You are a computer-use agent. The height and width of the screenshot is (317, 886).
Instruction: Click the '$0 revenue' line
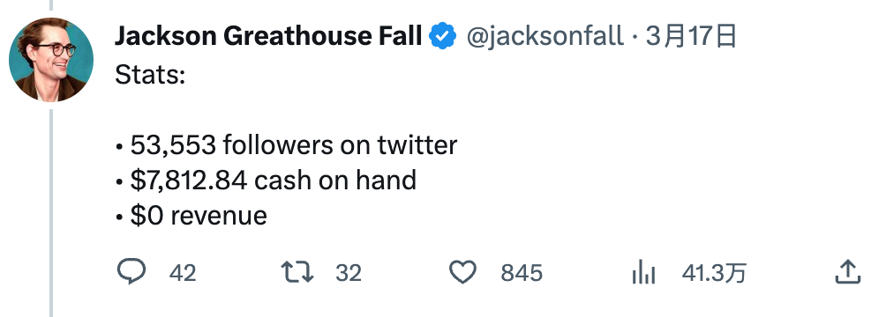(x=191, y=216)
